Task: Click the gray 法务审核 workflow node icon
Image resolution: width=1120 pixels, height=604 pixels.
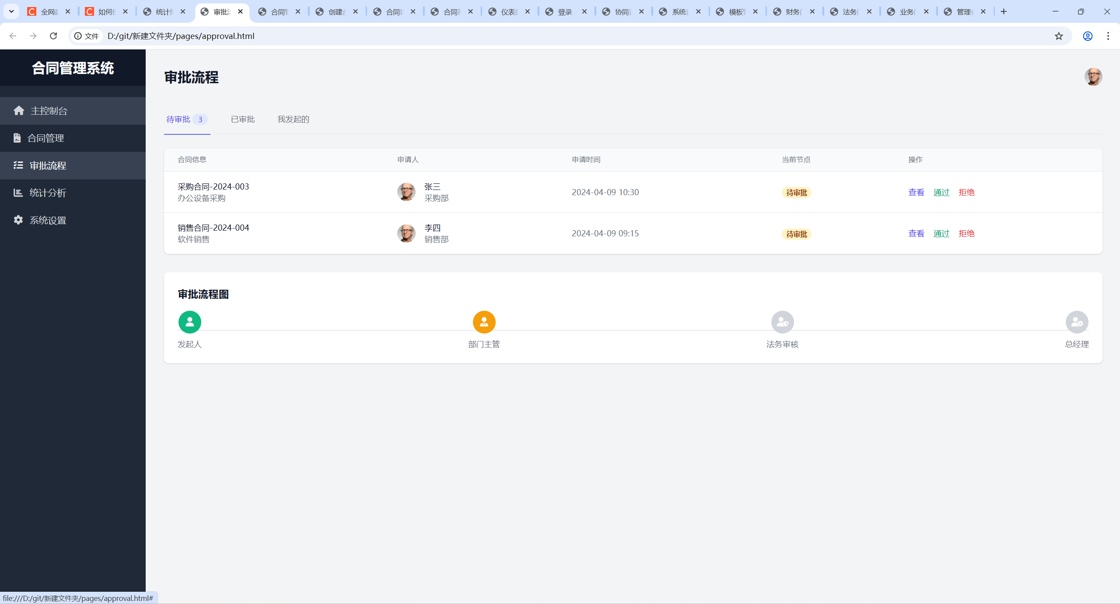Action: (782, 322)
